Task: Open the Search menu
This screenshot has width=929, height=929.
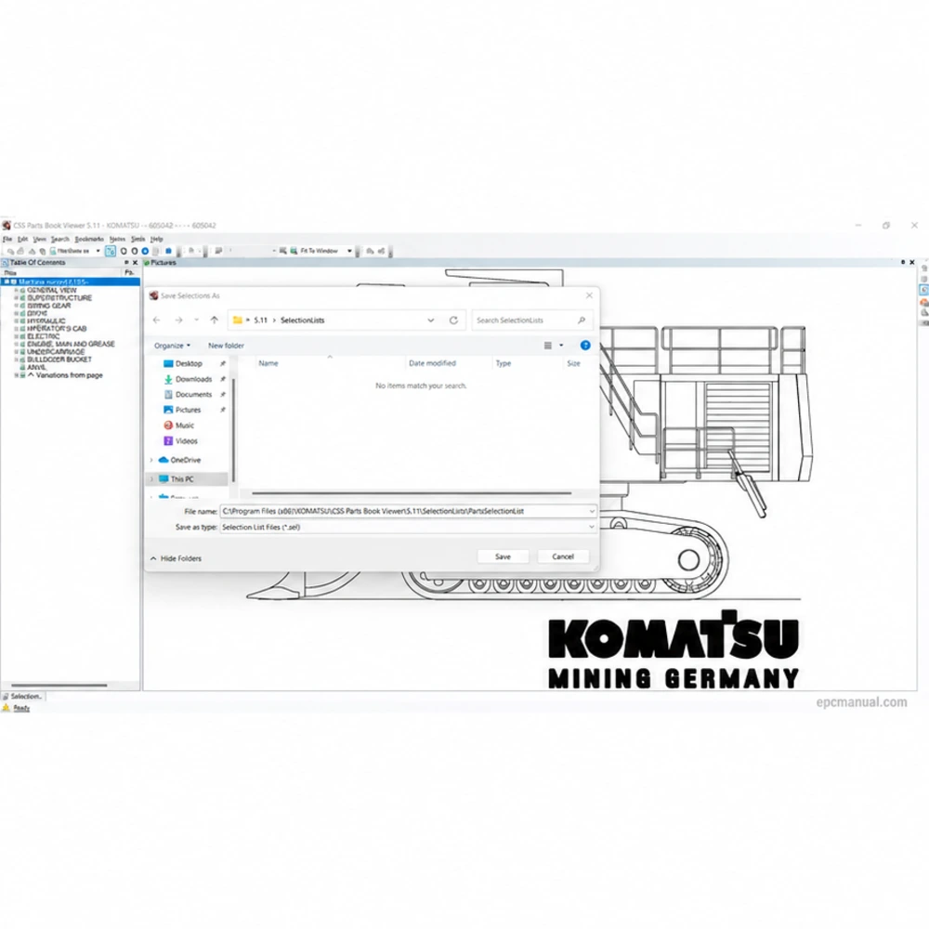Action: tap(59, 239)
